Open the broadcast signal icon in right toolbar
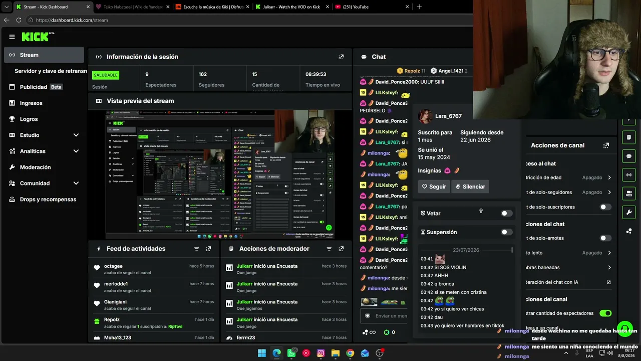641x361 pixels. 629,174
